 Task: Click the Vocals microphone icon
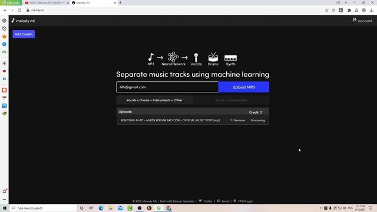tap(196, 58)
